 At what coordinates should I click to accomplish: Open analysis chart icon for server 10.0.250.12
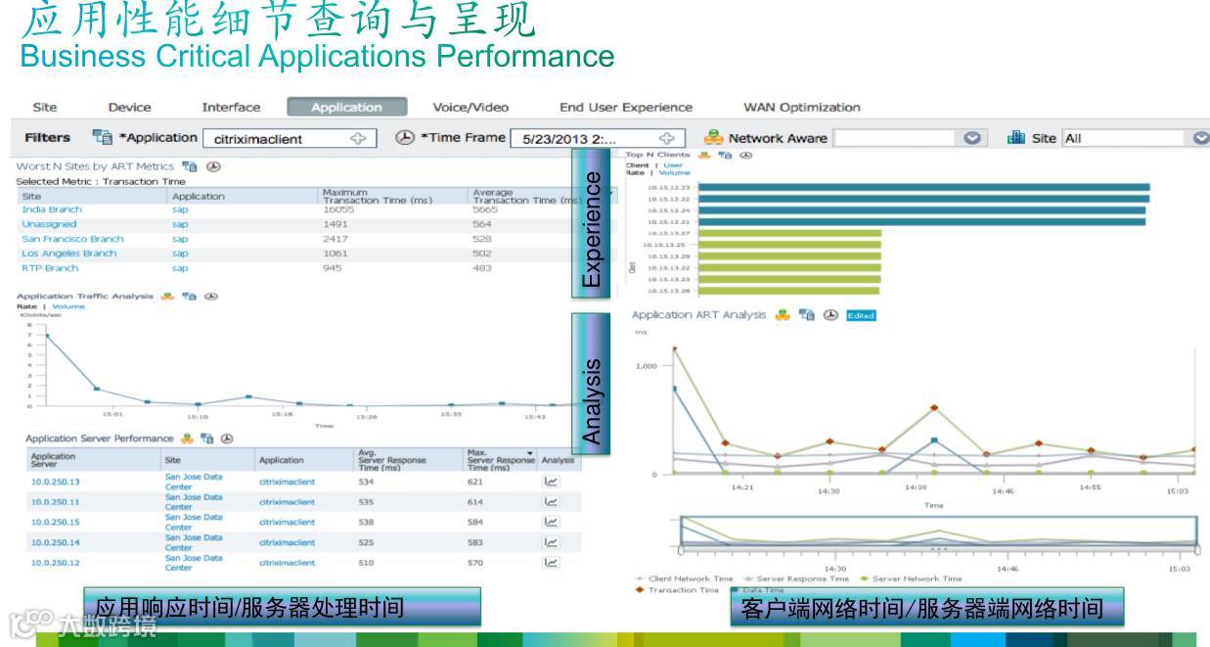[552, 563]
